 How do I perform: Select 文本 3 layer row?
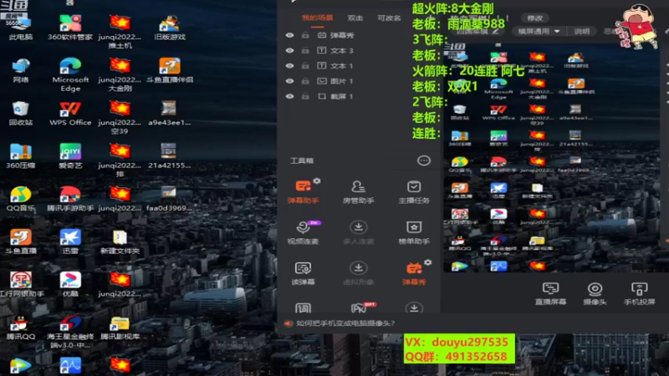click(360, 50)
